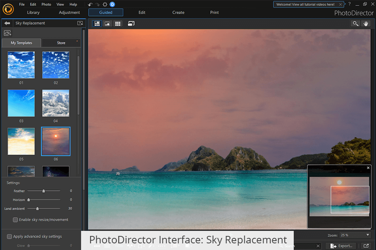This screenshot has width=376, height=250.
Task: Switch to the Adjustment module
Action: pos(69,12)
